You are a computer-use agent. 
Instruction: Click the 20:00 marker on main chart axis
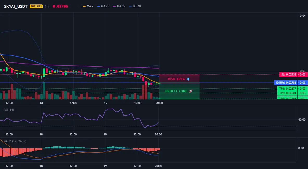coord(159,103)
